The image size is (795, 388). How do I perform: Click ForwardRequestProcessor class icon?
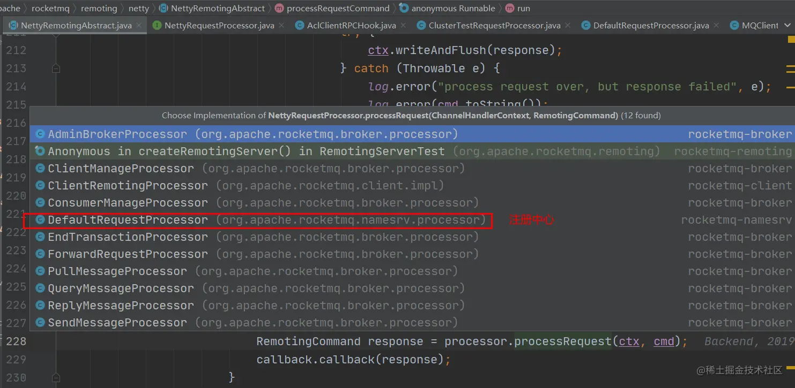tap(40, 254)
